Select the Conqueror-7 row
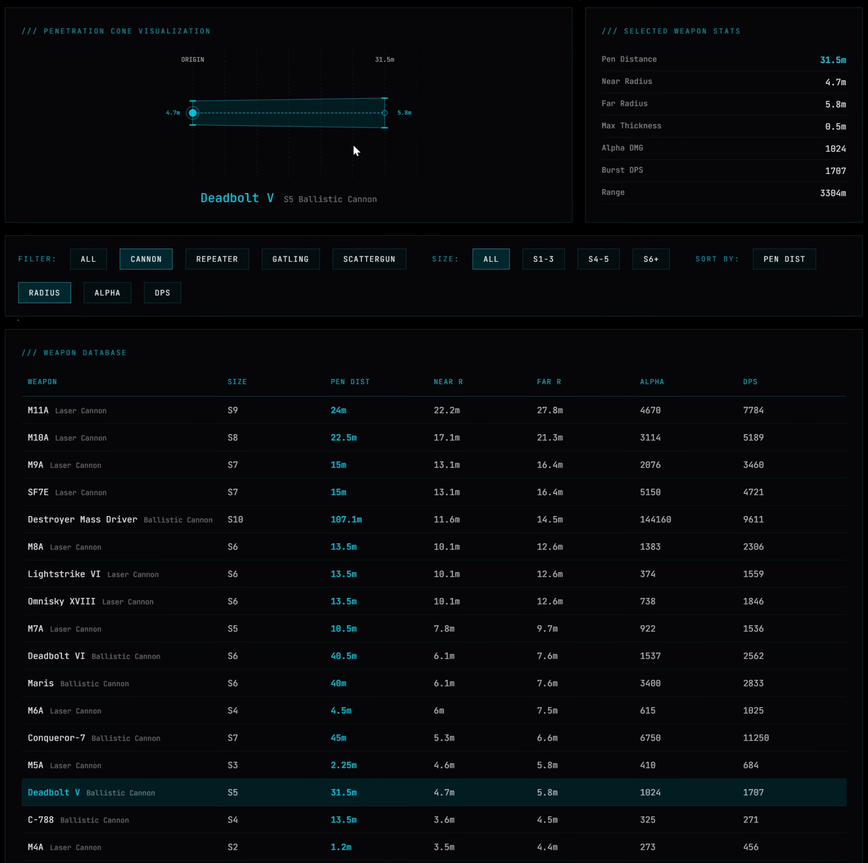This screenshot has width=868, height=863. [434, 738]
